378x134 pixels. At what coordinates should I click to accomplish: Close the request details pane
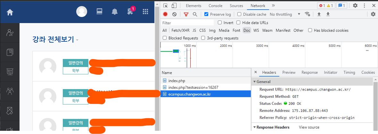pos(256,72)
